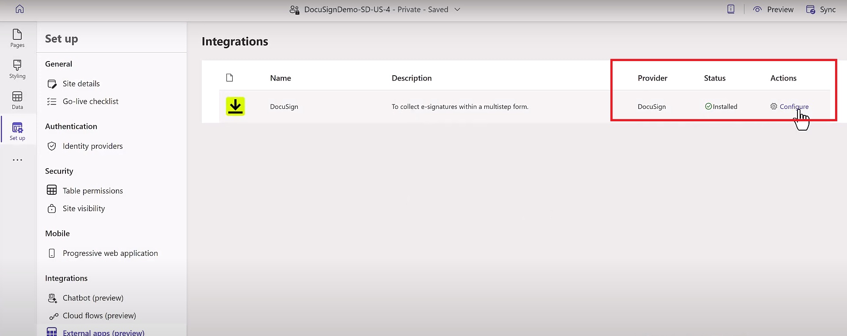Click the Home icon in top bar
Screen dimensions: 847x336
[19, 9]
